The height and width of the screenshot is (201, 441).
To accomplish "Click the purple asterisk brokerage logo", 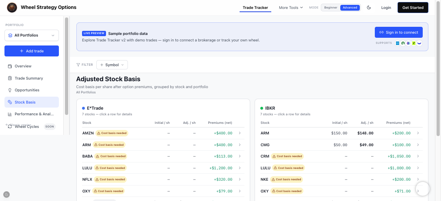I will (409, 43).
